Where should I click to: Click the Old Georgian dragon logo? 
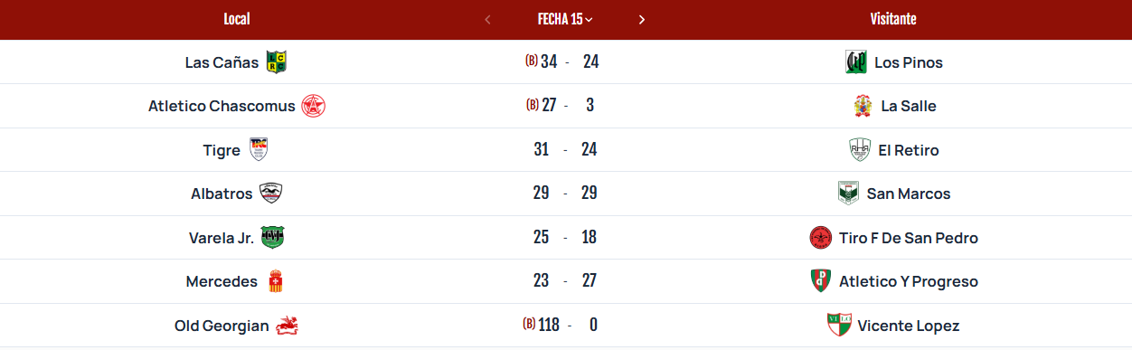tap(287, 326)
